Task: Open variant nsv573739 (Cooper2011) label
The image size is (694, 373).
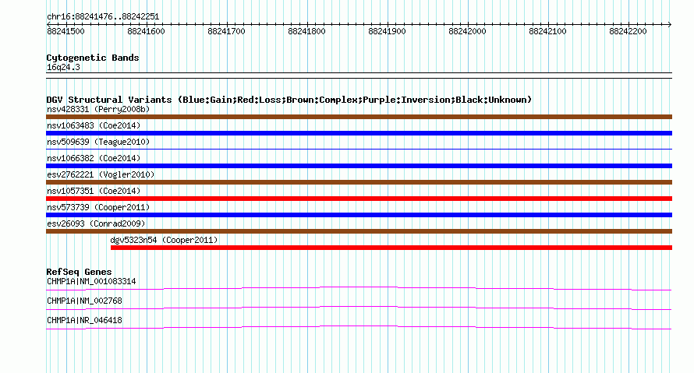Action: click(x=98, y=207)
